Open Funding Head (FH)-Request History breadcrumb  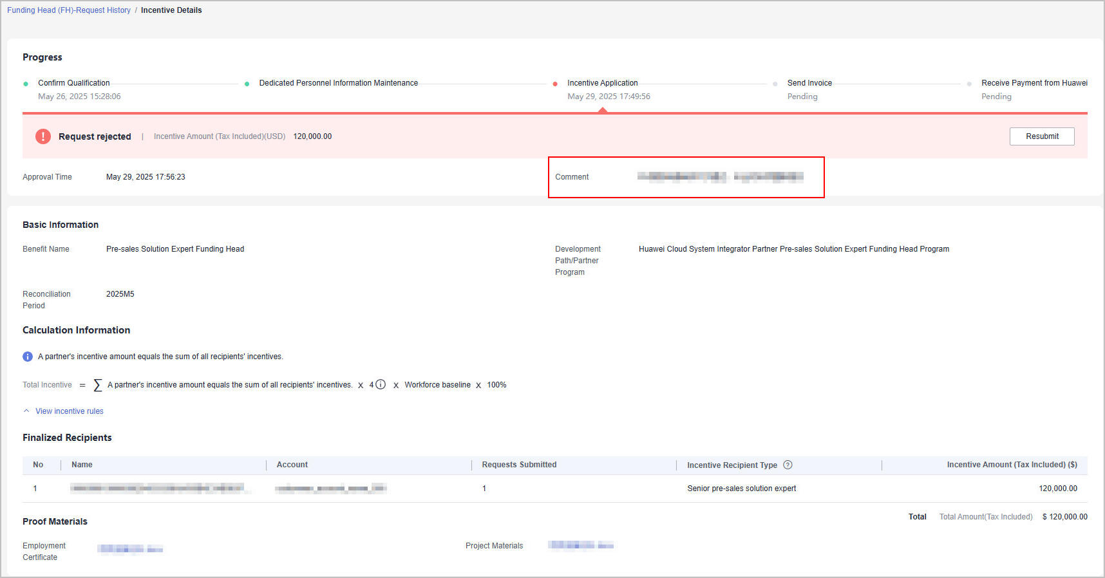point(69,10)
